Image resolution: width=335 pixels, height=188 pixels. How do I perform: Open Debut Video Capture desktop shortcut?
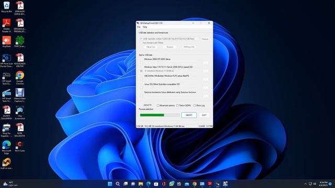click(x=20, y=95)
